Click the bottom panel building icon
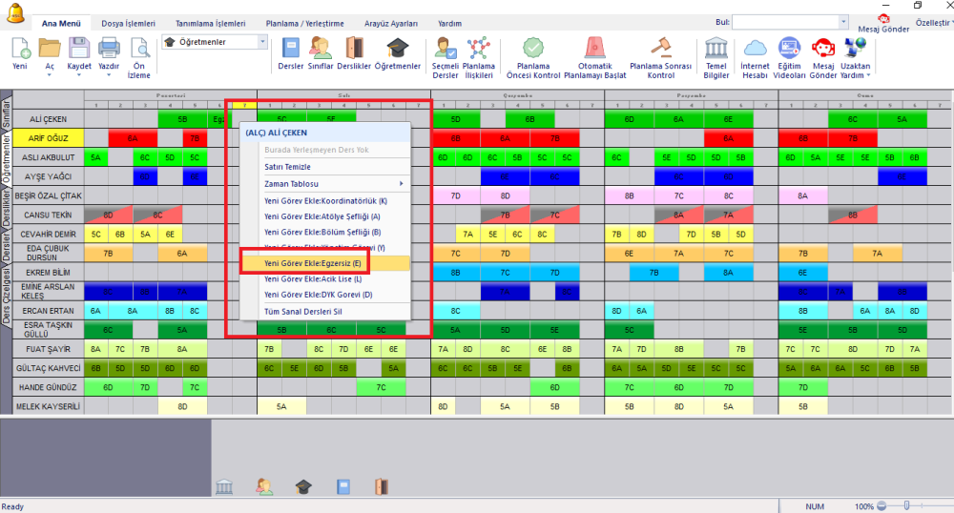The width and height of the screenshot is (954, 513). [224, 486]
